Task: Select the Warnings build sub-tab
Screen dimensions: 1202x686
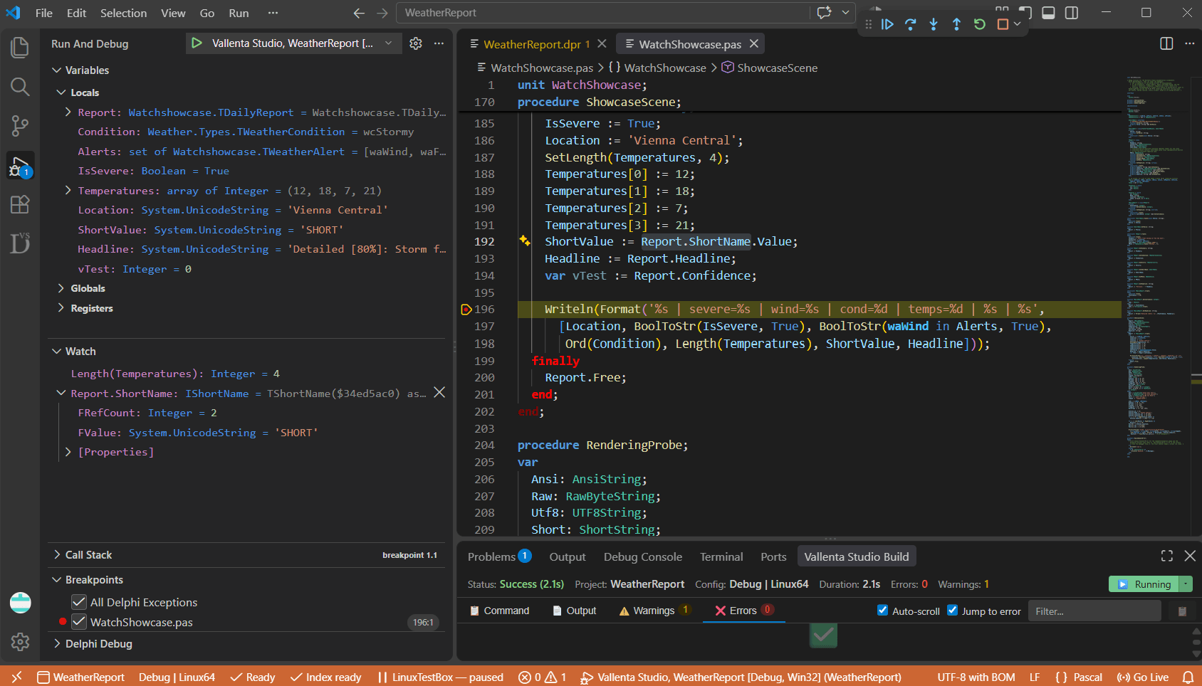Action: (x=654, y=611)
